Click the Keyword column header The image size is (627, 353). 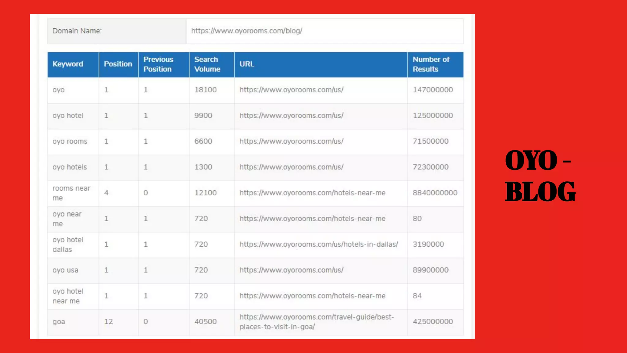(x=68, y=64)
